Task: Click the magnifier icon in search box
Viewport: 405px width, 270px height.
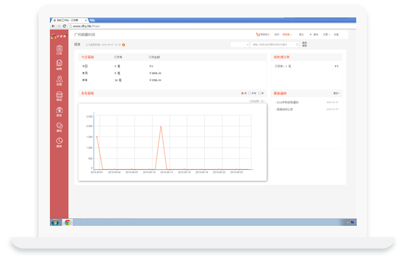Action: tap(297, 44)
